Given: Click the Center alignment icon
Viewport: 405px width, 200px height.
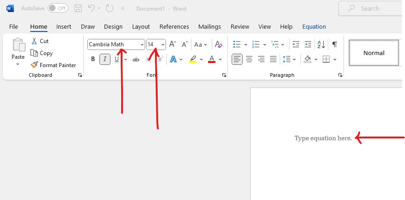Looking at the screenshot, I should (x=249, y=59).
